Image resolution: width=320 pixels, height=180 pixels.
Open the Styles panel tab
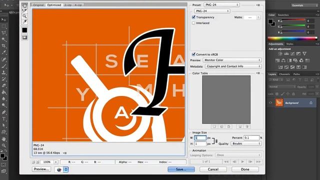click(289, 44)
